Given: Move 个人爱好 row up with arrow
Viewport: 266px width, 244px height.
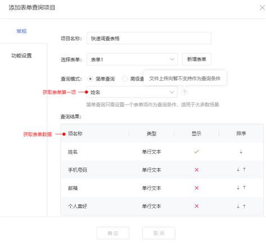Looking at the screenshot, I should pos(244,206).
